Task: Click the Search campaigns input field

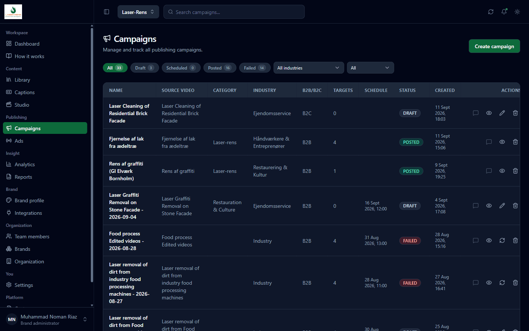Action: (x=234, y=12)
